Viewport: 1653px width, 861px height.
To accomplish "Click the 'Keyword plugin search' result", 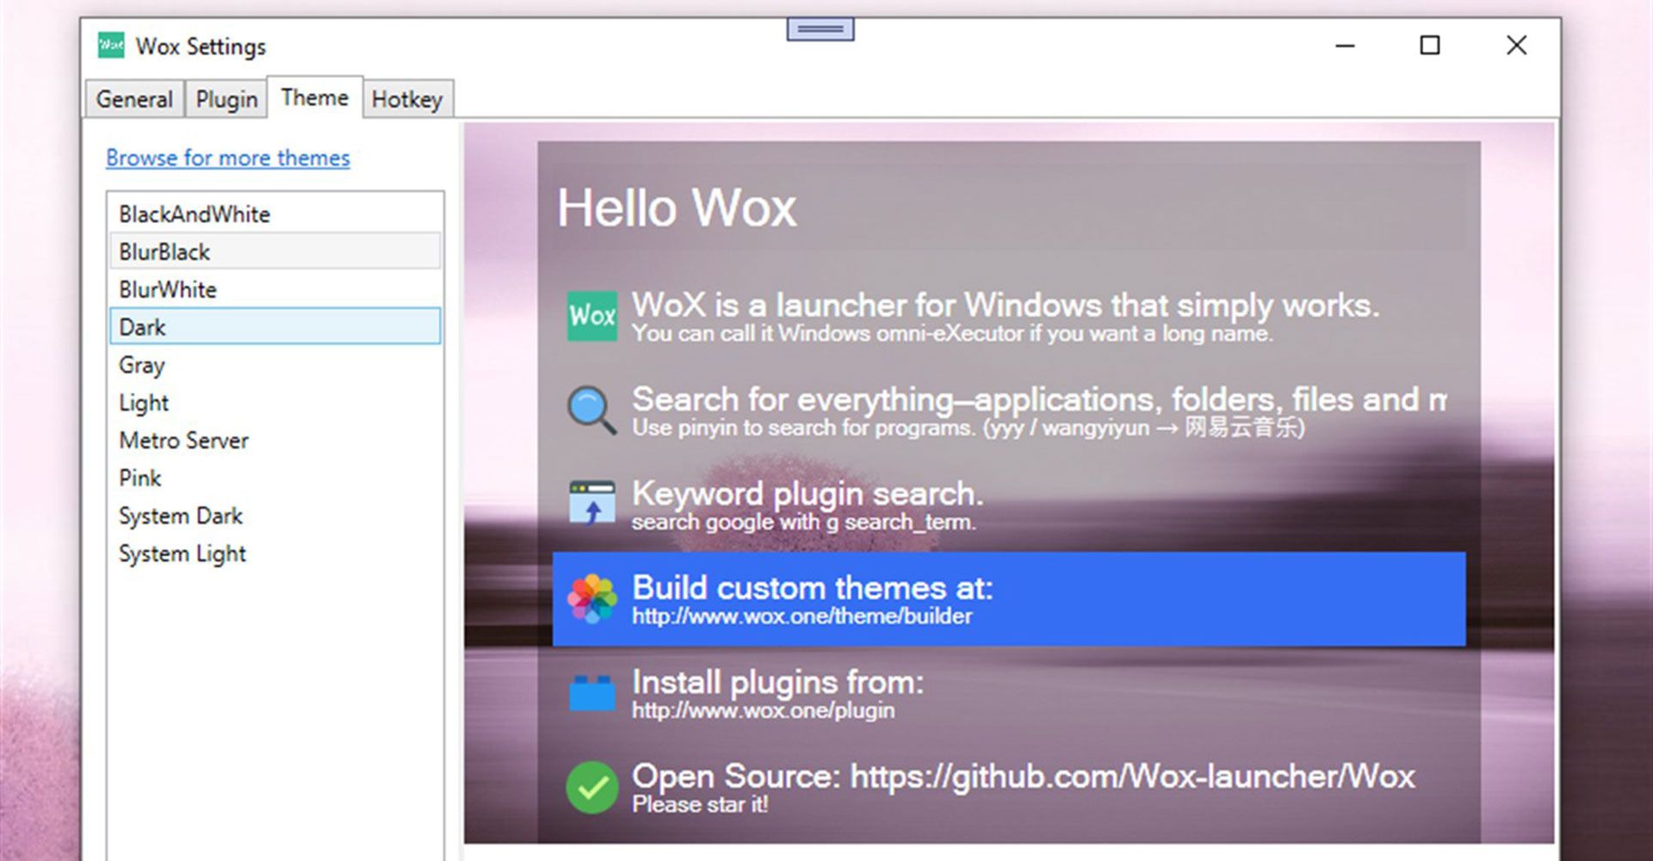I will click(1009, 505).
